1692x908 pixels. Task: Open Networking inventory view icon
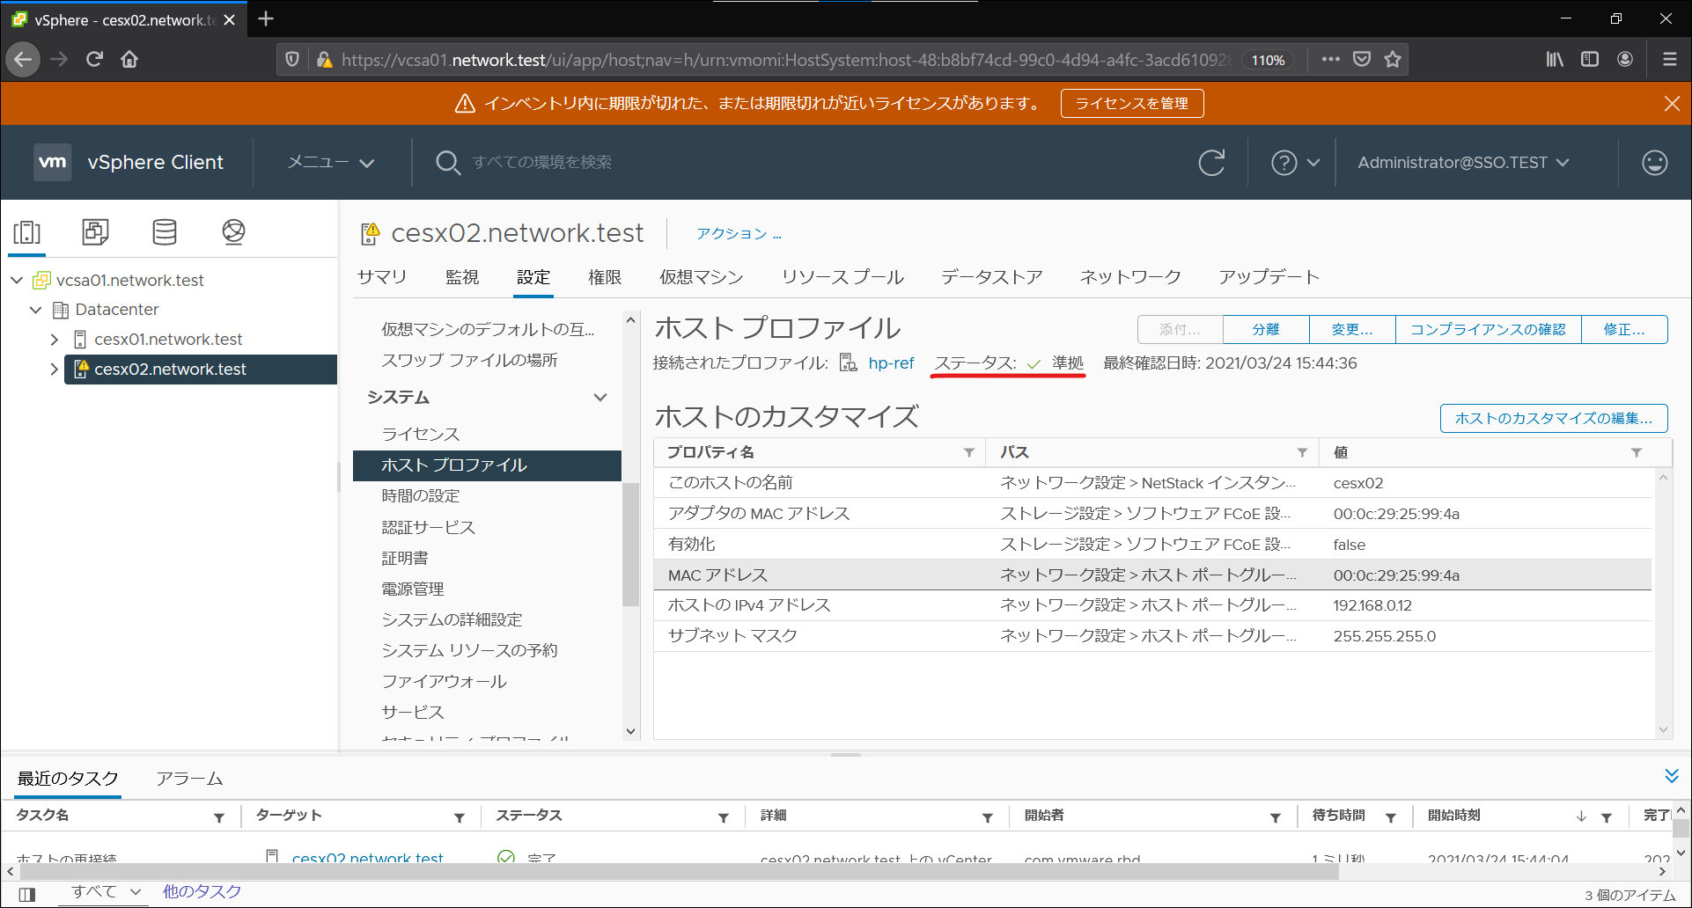coord(233,232)
